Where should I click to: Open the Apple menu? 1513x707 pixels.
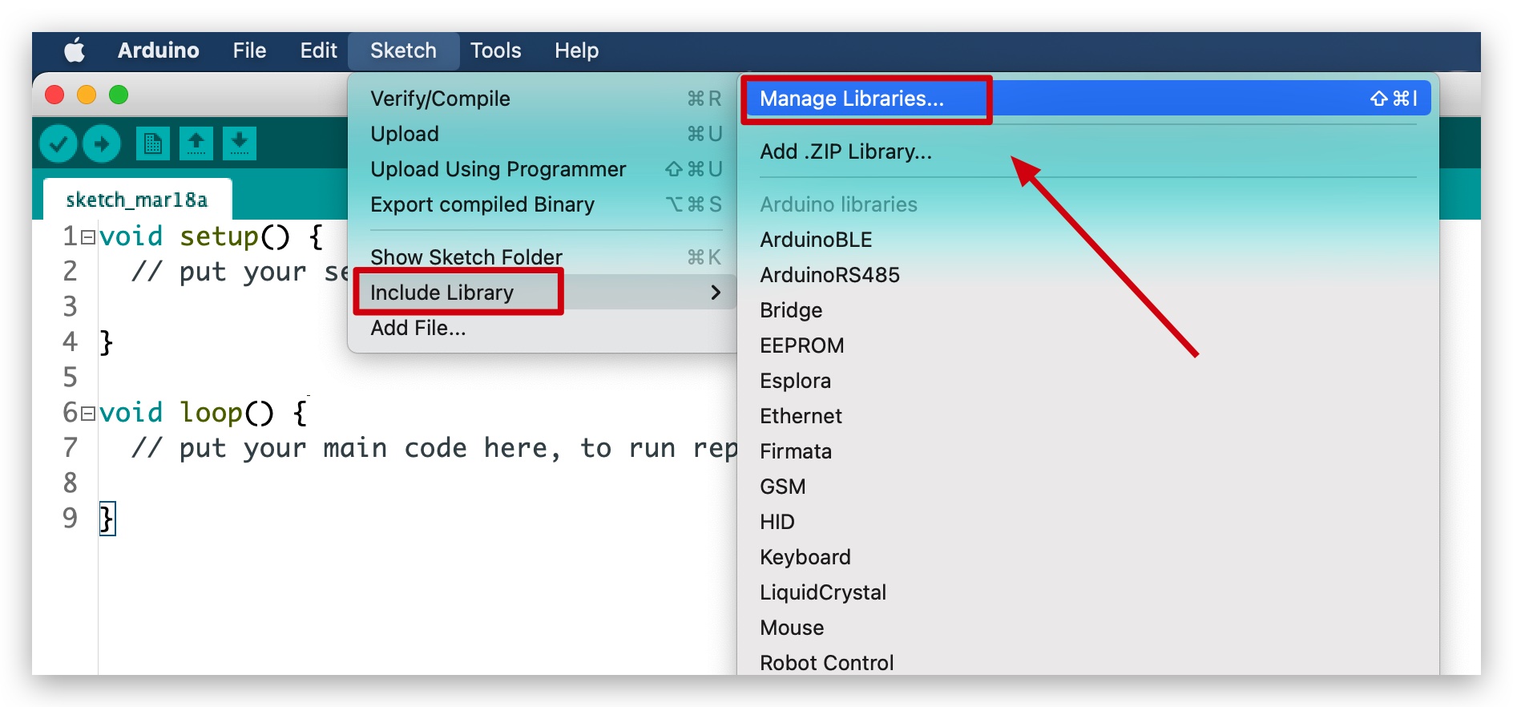(75, 50)
